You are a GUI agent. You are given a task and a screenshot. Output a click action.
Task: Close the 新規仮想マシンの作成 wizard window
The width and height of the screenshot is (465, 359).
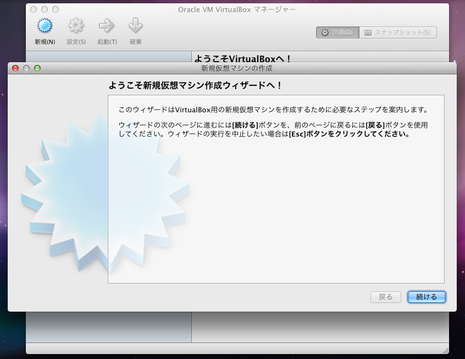(x=15, y=68)
